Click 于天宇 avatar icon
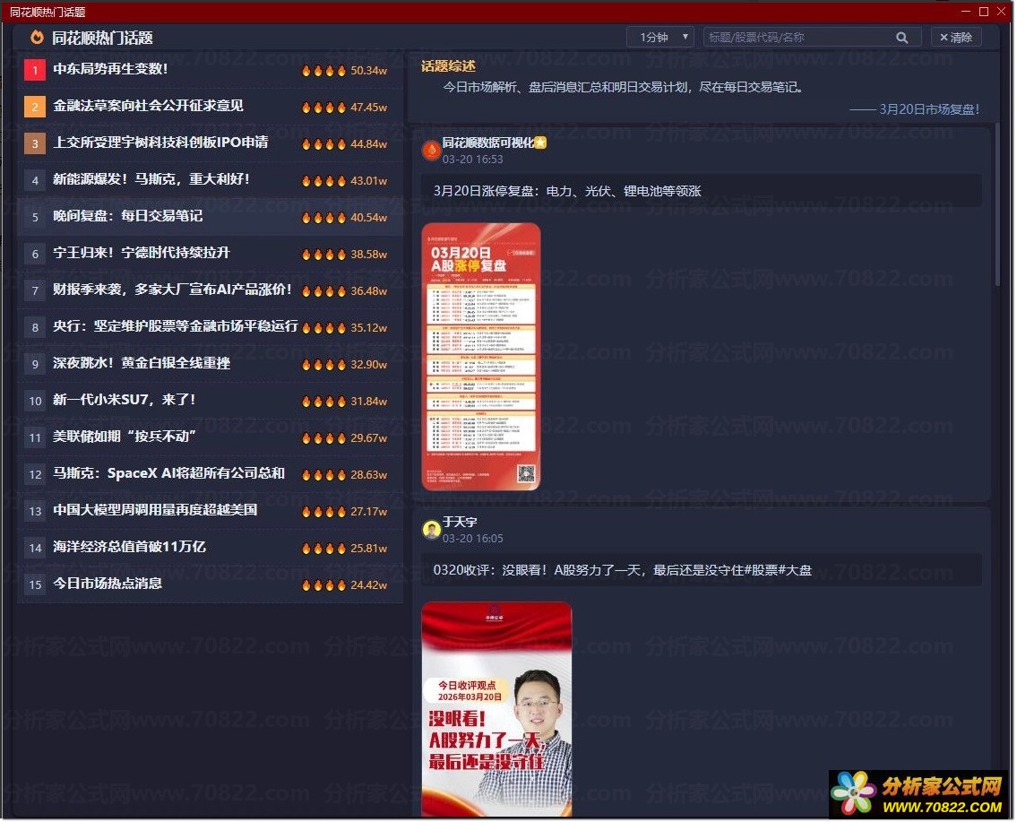This screenshot has width=1017, height=822. coord(431,530)
